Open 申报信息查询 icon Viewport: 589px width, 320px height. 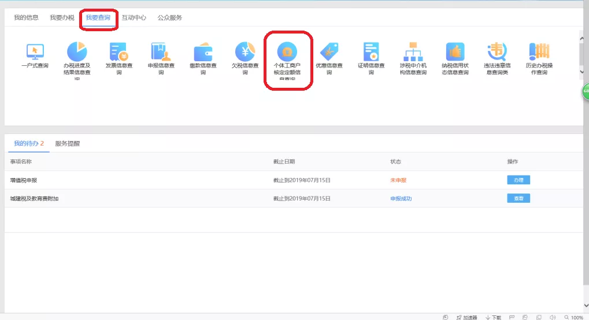(161, 51)
